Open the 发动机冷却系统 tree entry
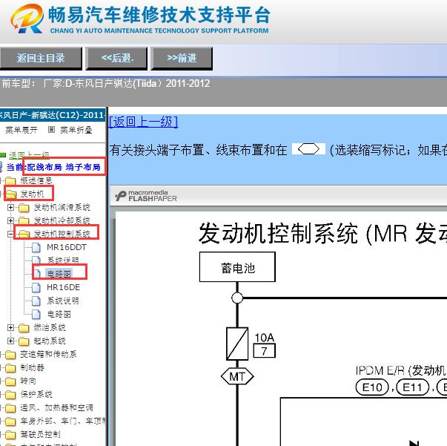The image size is (447, 446). pyautogui.click(x=62, y=220)
